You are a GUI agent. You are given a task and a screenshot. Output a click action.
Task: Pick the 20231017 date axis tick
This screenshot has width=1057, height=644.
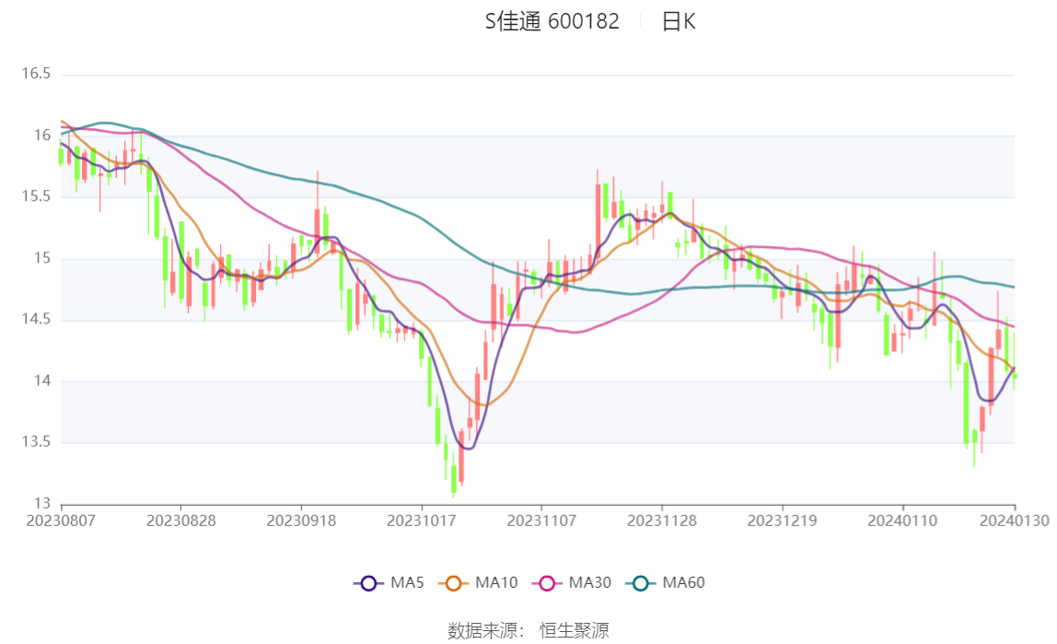pyautogui.click(x=422, y=521)
